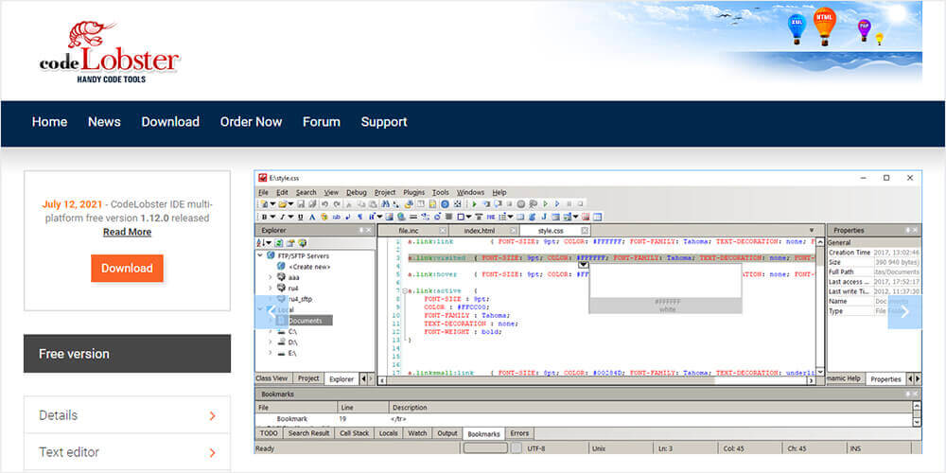This screenshot has height=473, width=946.
Task: Apply Bold with the B icon
Action: [264, 217]
